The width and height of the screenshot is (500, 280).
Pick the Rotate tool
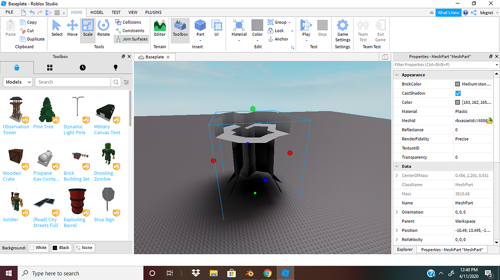pyautogui.click(x=103, y=28)
